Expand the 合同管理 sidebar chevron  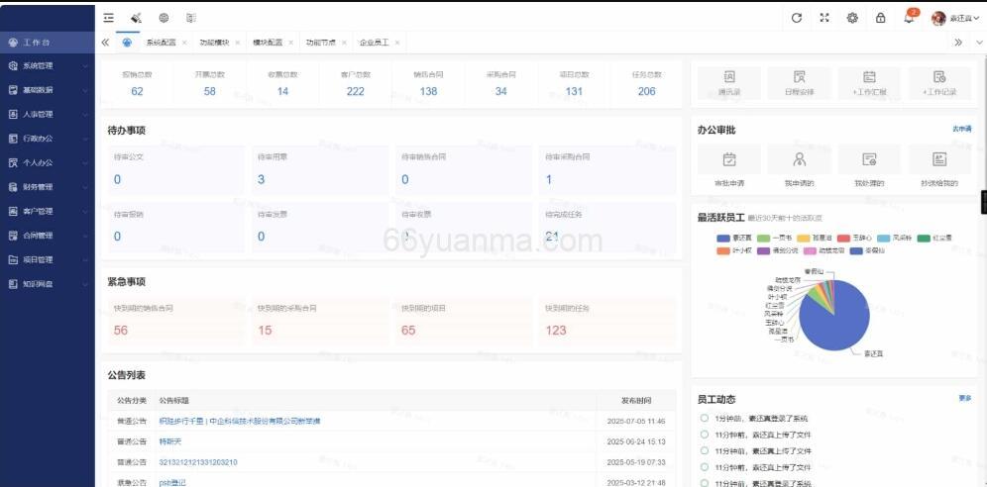click(85, 236)
